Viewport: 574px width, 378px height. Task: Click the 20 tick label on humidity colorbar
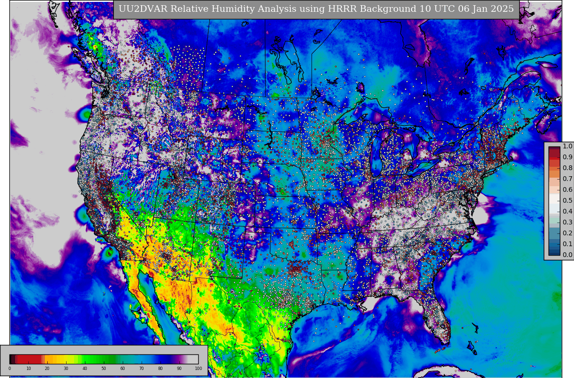pyautogui.click(x=47, y=369)
